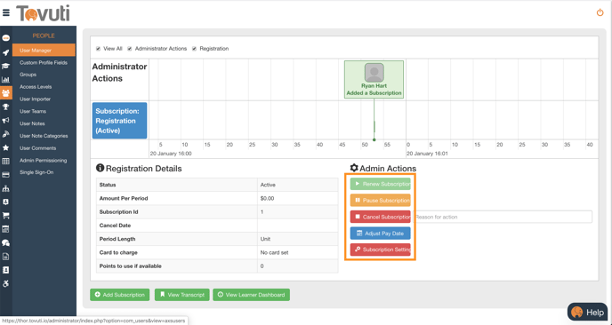This screenshot has width=612, height=325.
Task: Click the topmost round orange sidebar icon
Action: tap(6, 38)
